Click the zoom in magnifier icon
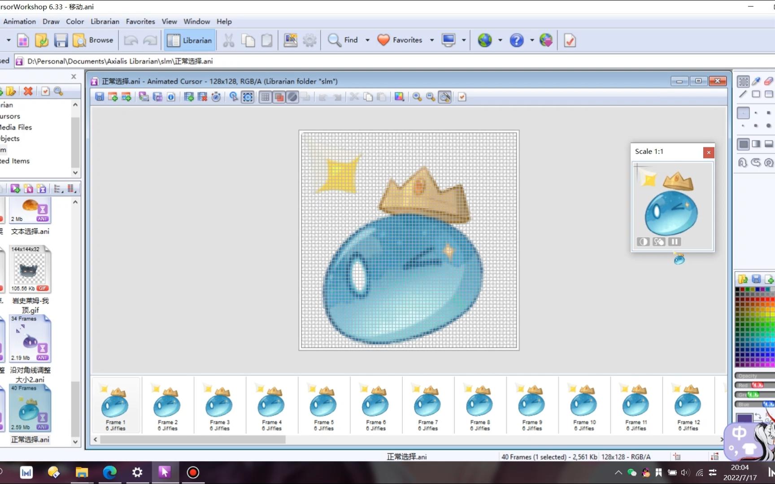 [x=417, y=97]
